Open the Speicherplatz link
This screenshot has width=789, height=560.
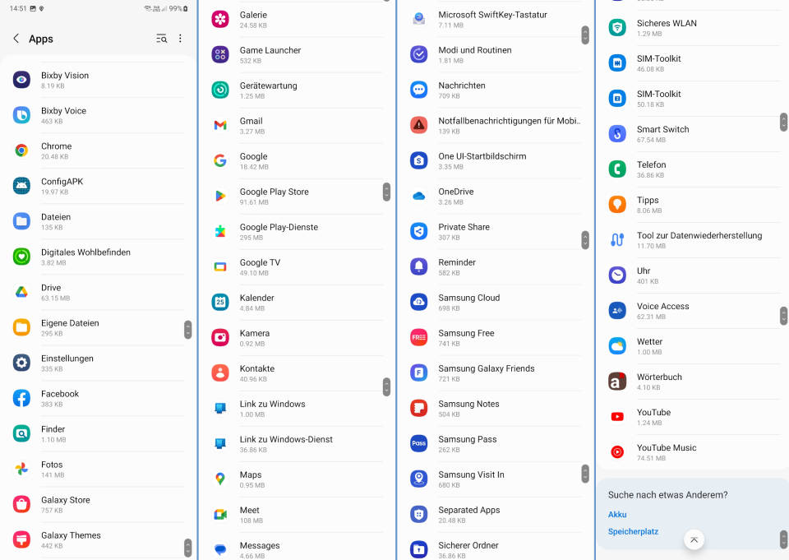(633, 531)
